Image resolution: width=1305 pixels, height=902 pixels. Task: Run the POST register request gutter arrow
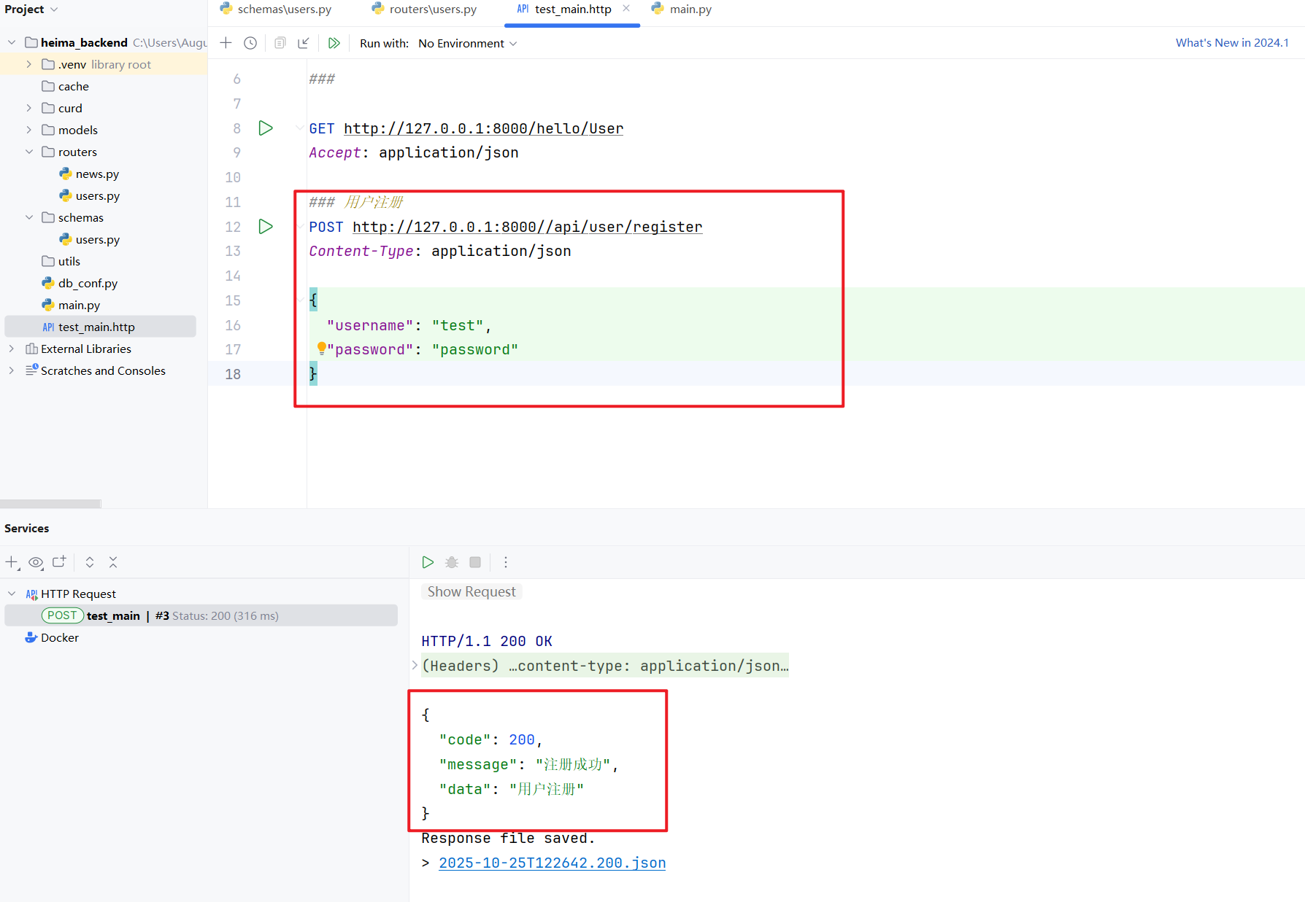click(266, 227)
